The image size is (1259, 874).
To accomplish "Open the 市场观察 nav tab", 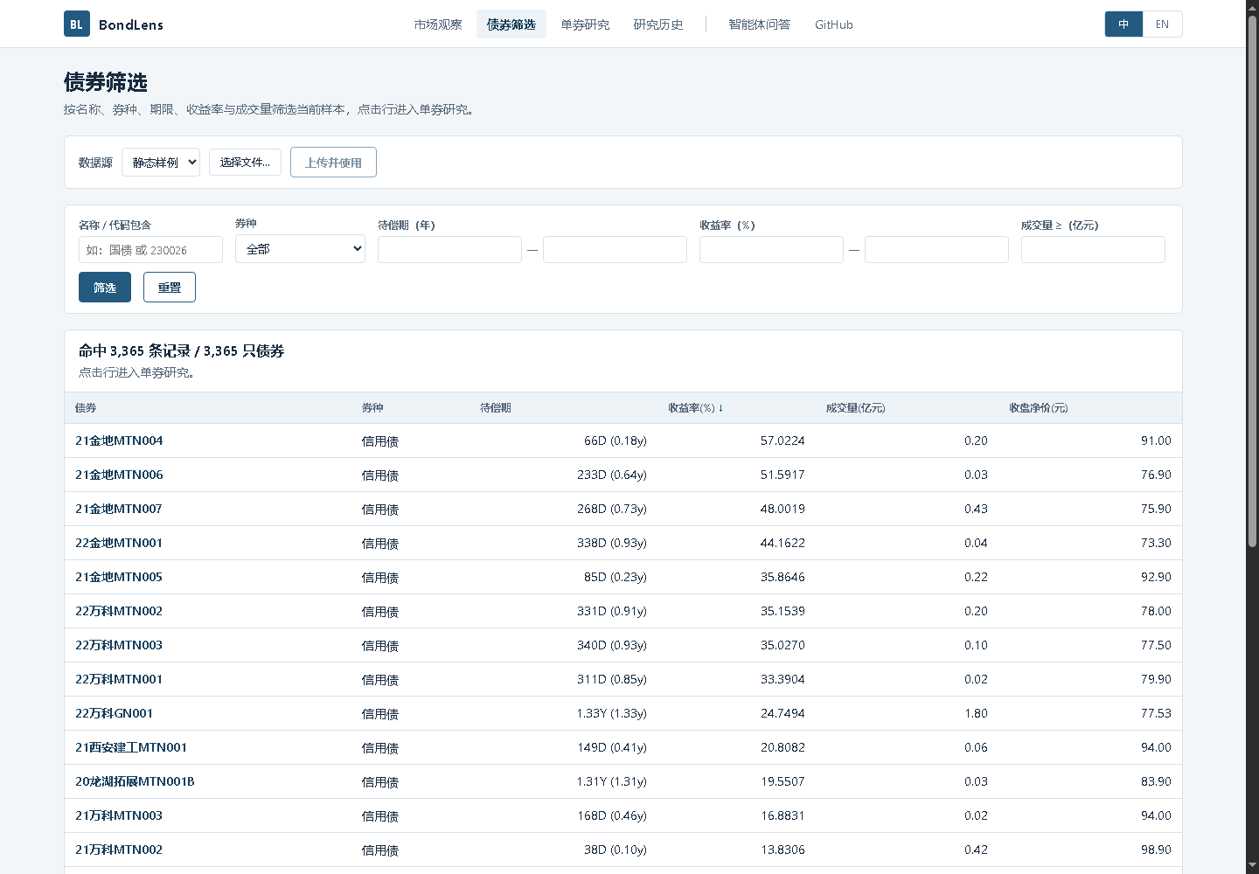I will point(438,24).
